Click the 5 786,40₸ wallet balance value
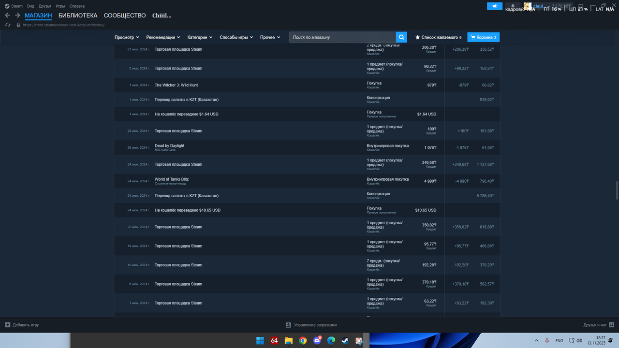This screenshot has width=619, height=348. [485, 196]
